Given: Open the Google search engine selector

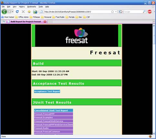Looking at the screenshot, I should tap(121, 12).
